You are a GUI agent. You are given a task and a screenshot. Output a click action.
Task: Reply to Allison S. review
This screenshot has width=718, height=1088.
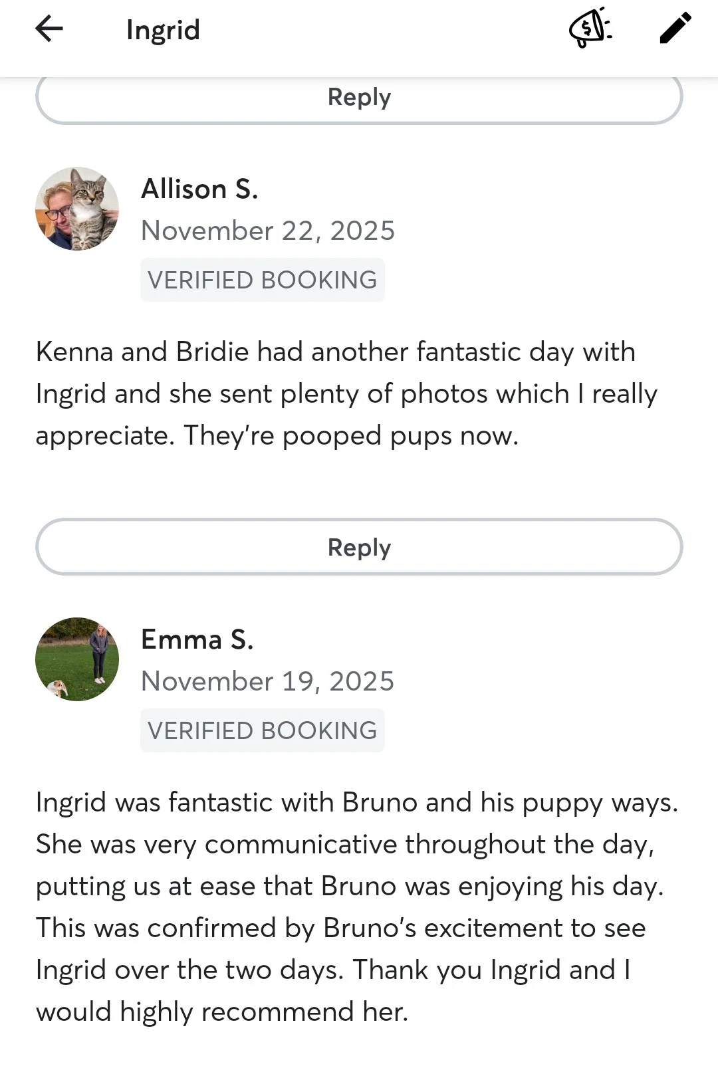pos(359,547)
